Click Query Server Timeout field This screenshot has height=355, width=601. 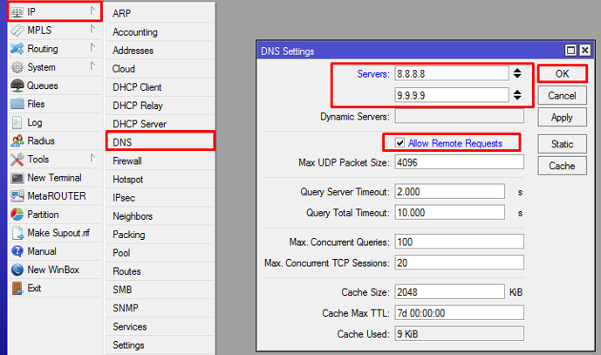pyautogui.click(x=449, y=191)
